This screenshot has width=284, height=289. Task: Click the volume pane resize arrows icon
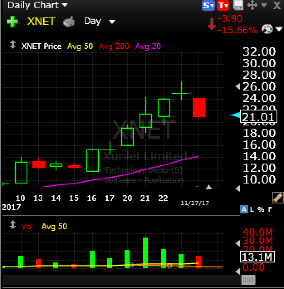[x=13, y=225]
